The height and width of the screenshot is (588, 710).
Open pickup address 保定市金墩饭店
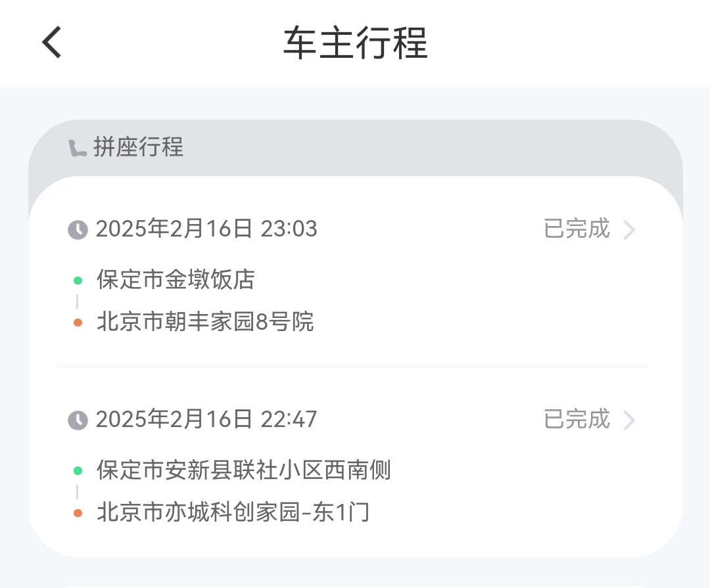pos(176,279)
